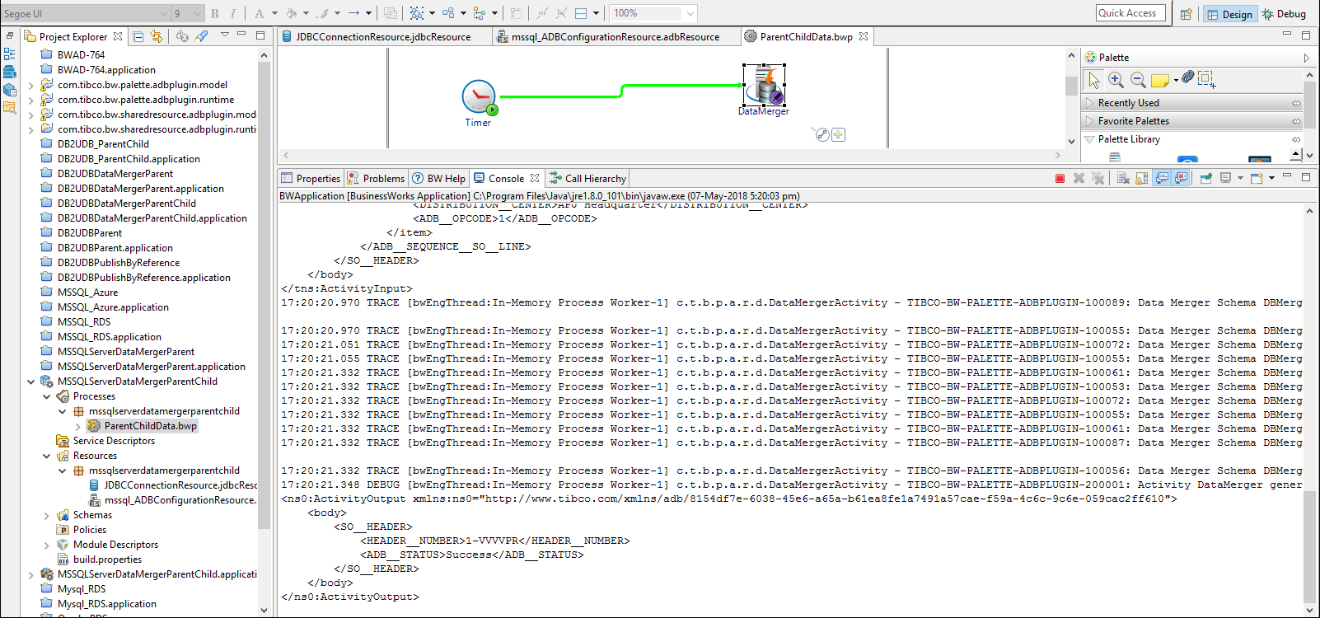The height and width of the screenshot is (618, 1320).
Task: Click the blue cube icon in left sidebar
Action: click(x=10, y=90)
